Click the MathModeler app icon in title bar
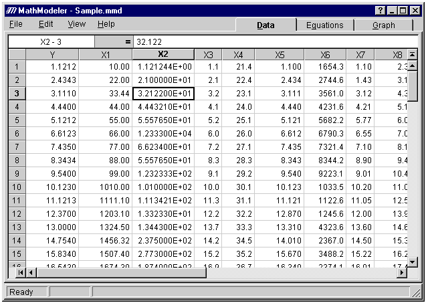Image resolution: width=428 pixels, height=305 pixels. [x=11, y=11]
